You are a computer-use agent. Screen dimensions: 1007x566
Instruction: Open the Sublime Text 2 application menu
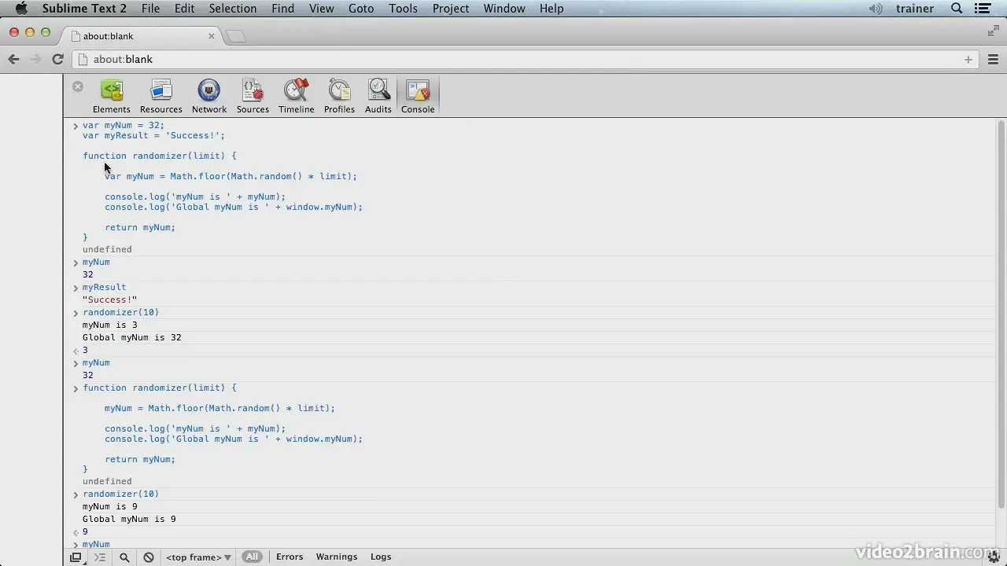84,9
